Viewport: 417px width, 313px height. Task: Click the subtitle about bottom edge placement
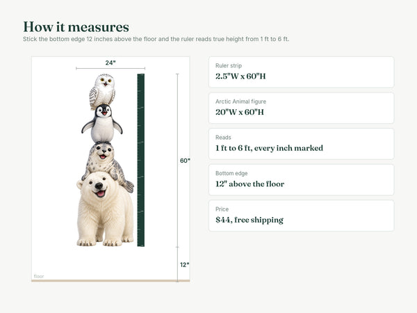pyautogui.click(x=156, y=39)
